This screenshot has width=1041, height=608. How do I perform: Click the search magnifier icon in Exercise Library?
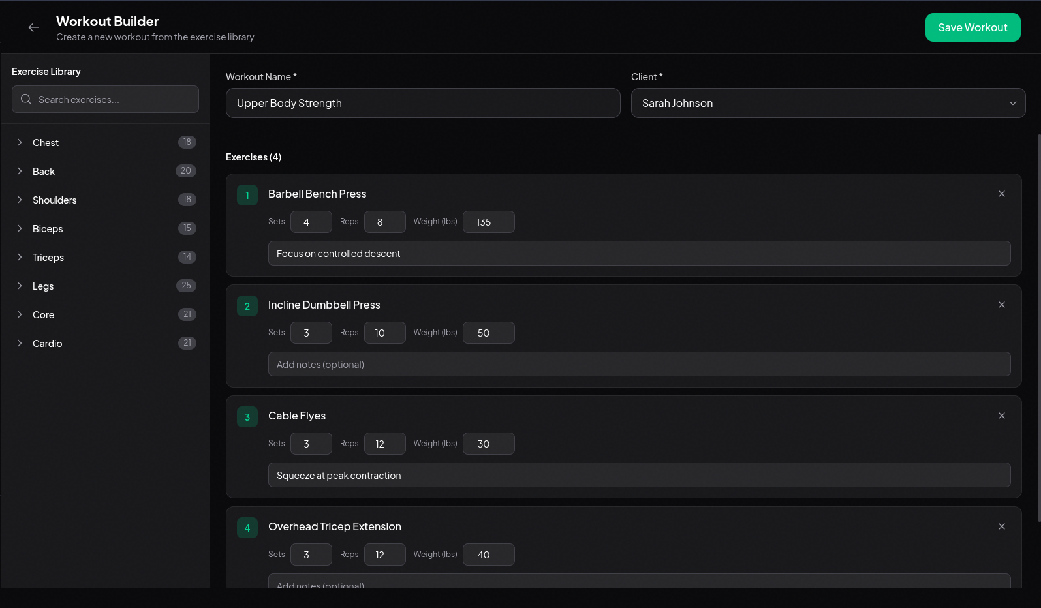(x=26, y=99)
